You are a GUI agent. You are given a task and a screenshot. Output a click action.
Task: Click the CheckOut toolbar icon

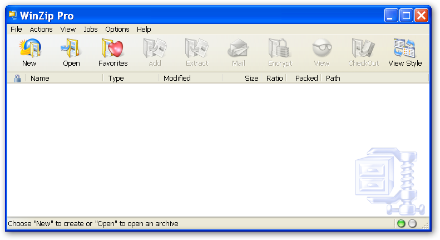coord(363,48)
